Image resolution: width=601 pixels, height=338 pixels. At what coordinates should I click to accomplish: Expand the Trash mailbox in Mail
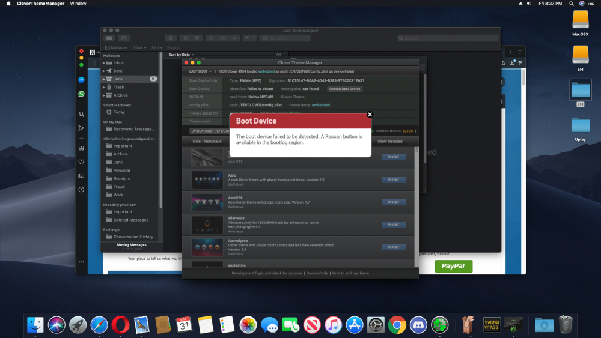(x=104, y=87)
